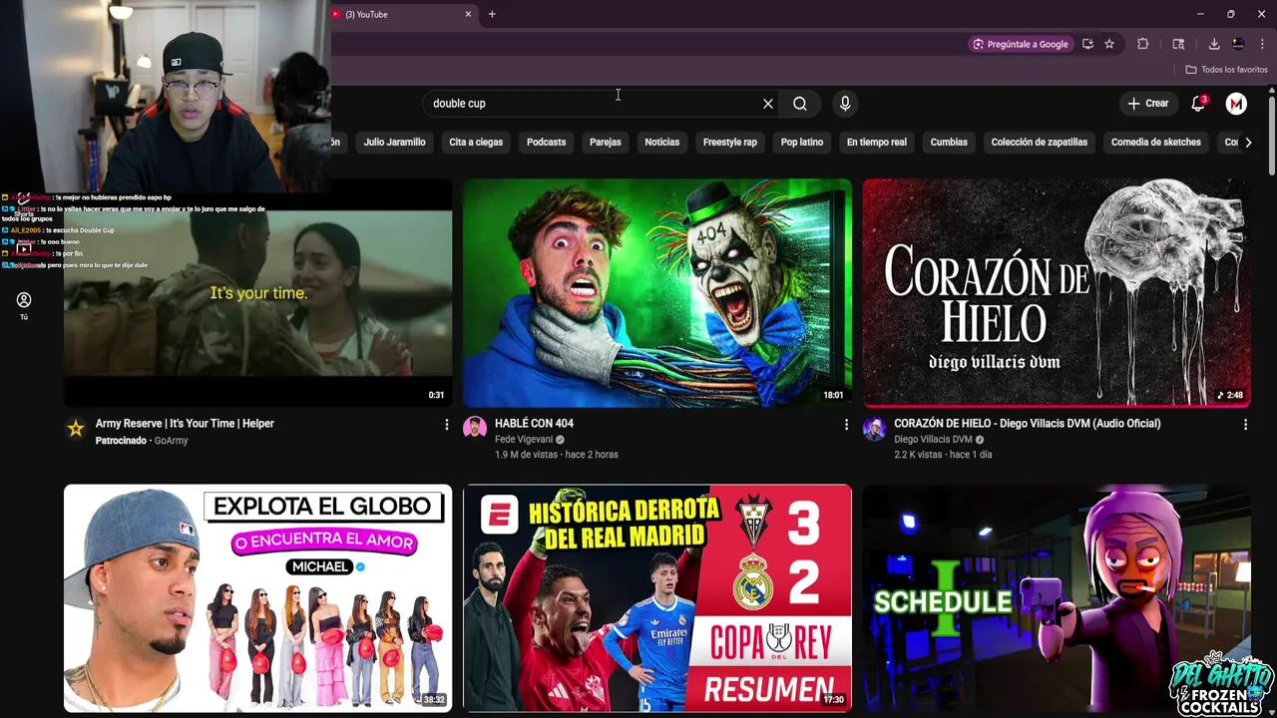The width and height of the screenshot is (1277, 718).
Task: Open the Tú sidebar item
Action: tap(24, 306)
